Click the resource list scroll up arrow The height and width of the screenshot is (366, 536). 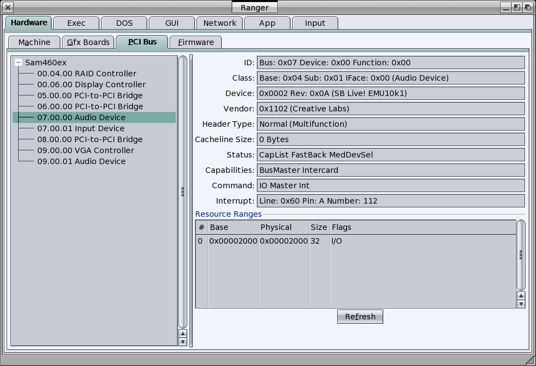point(521,296)
